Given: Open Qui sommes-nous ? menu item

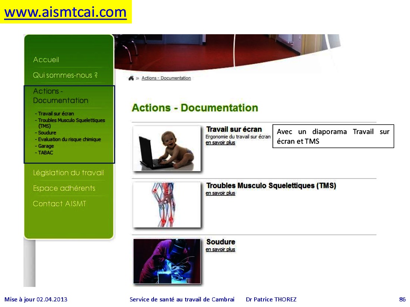Looking at the screenshot, I should click(65, 75).
